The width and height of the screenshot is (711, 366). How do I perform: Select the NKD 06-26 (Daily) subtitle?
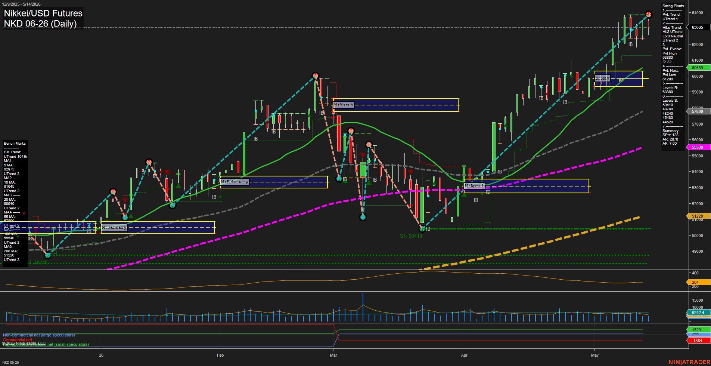[x=40, y=24]
